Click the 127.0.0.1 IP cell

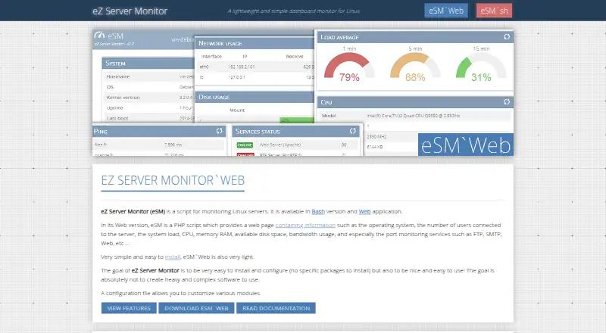[x=236, y=77]
